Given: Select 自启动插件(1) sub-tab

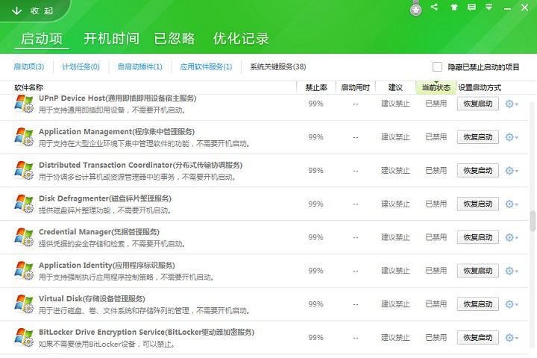Looking at the screenshot, I should (x=139, y=67).
